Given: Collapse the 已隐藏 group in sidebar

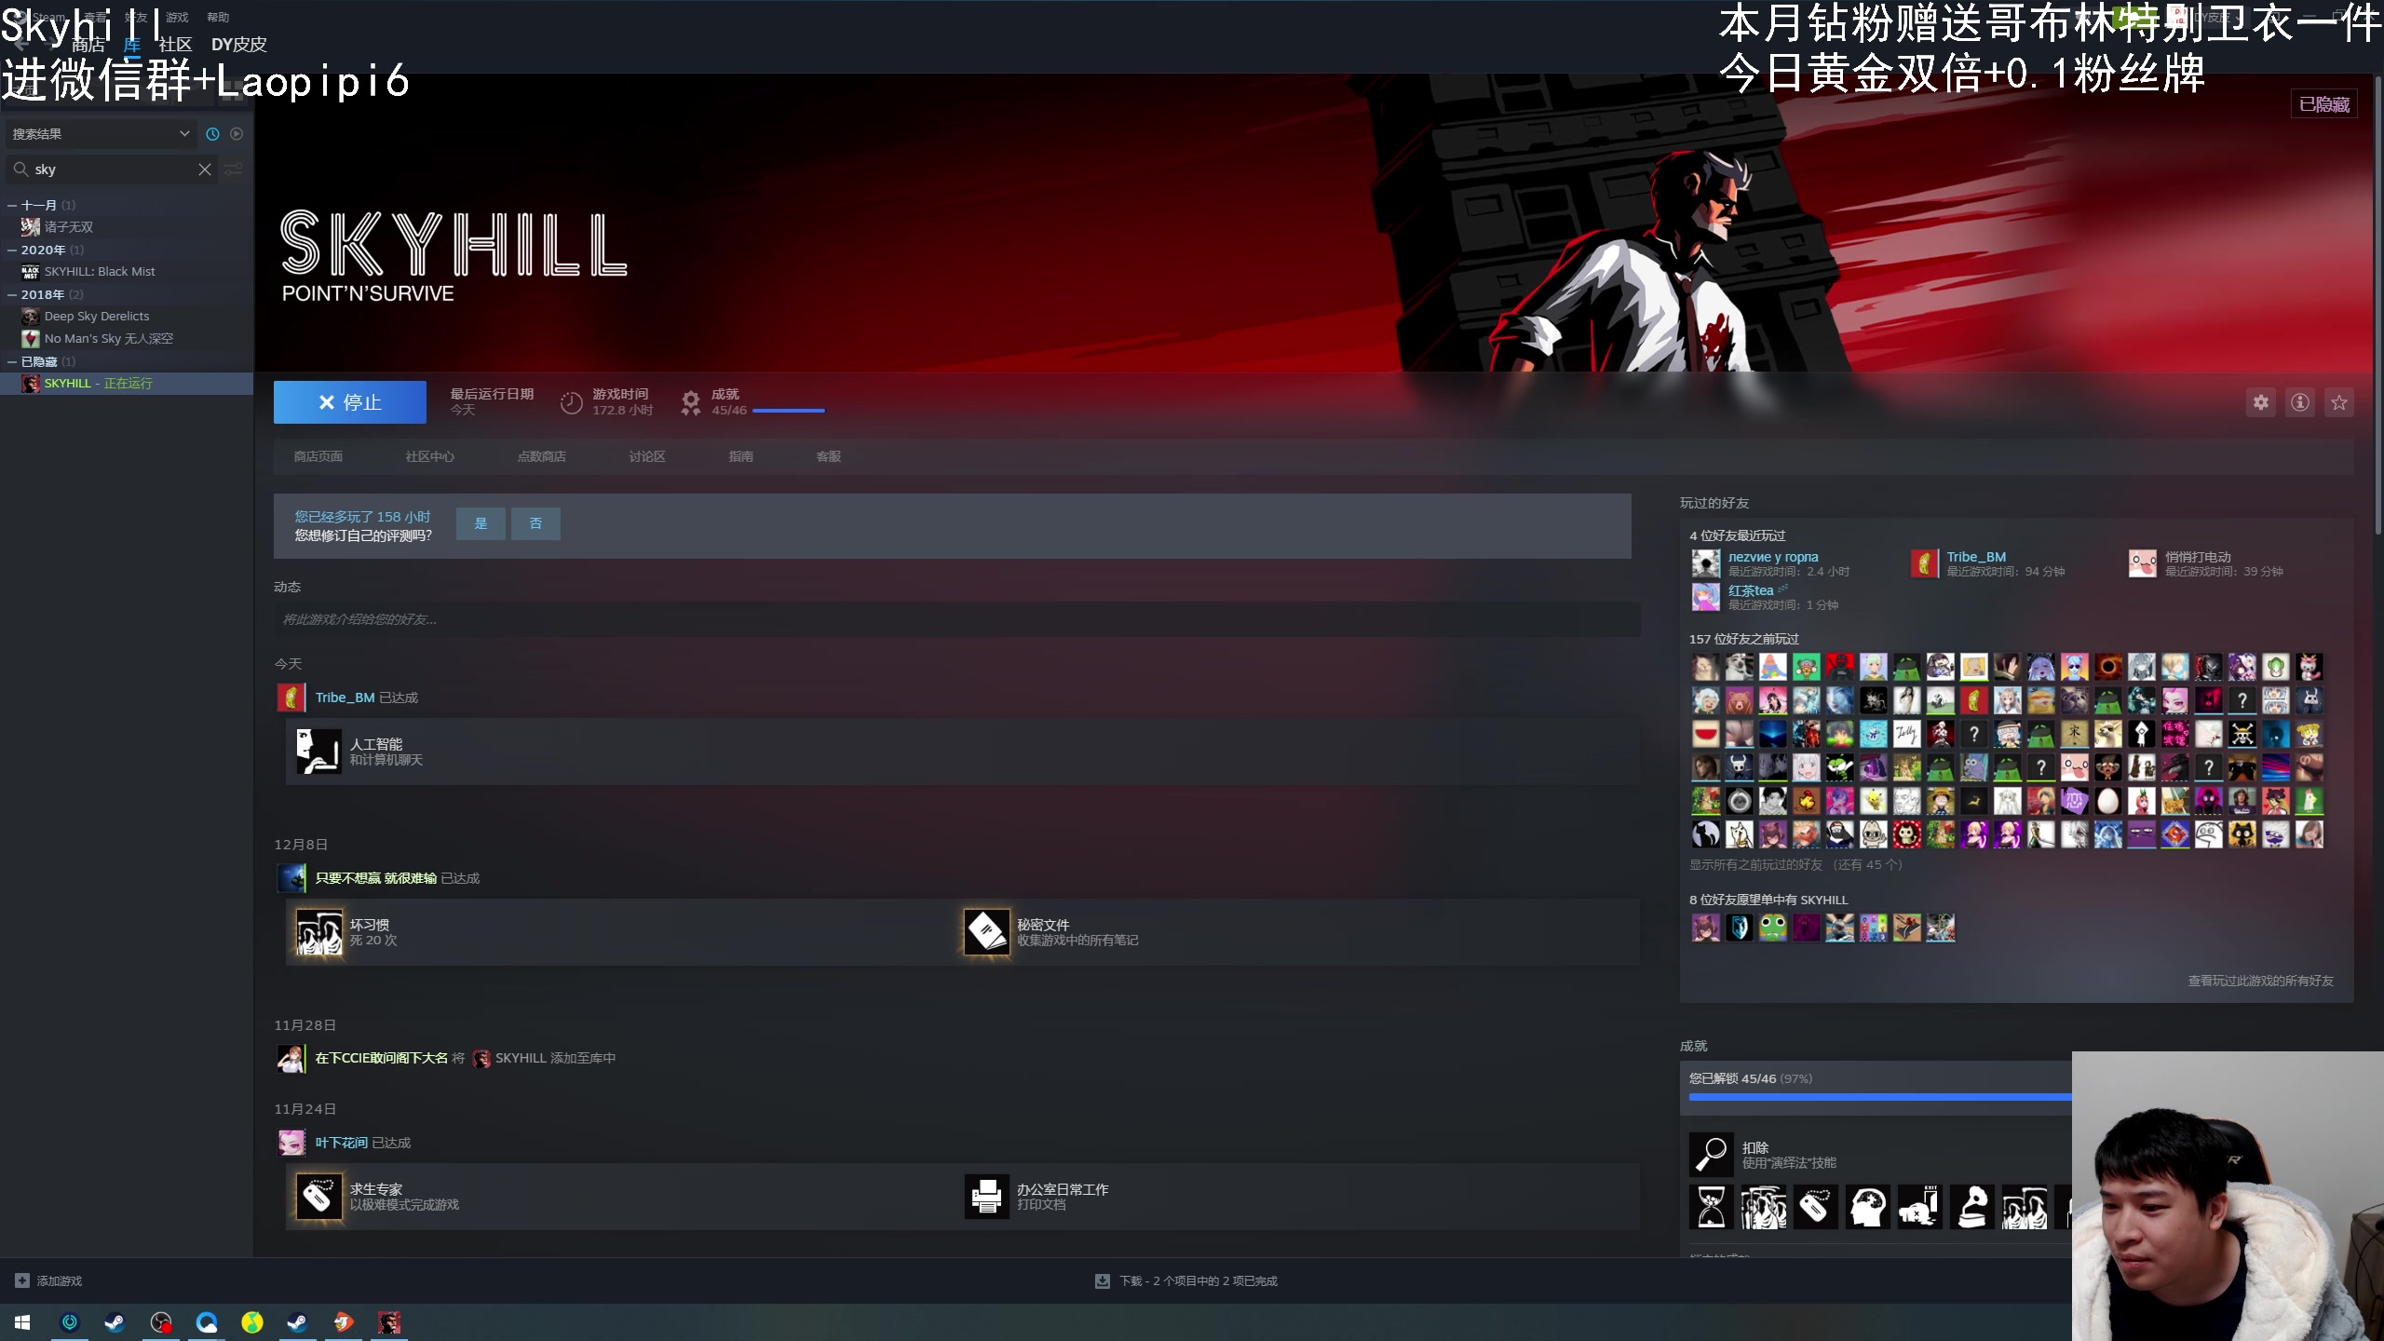Looking at the screenshot, I should (x=12, y=361).
